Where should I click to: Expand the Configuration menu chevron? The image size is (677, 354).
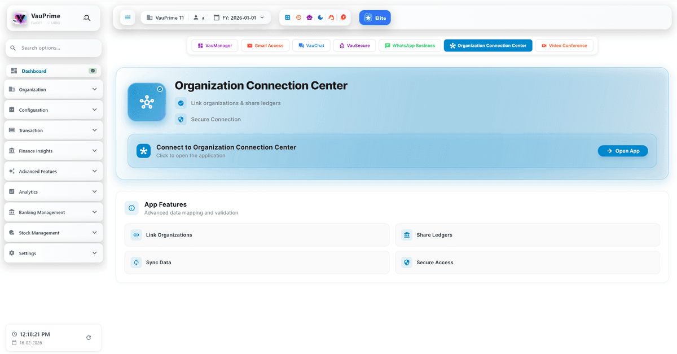tap(94, 110)
